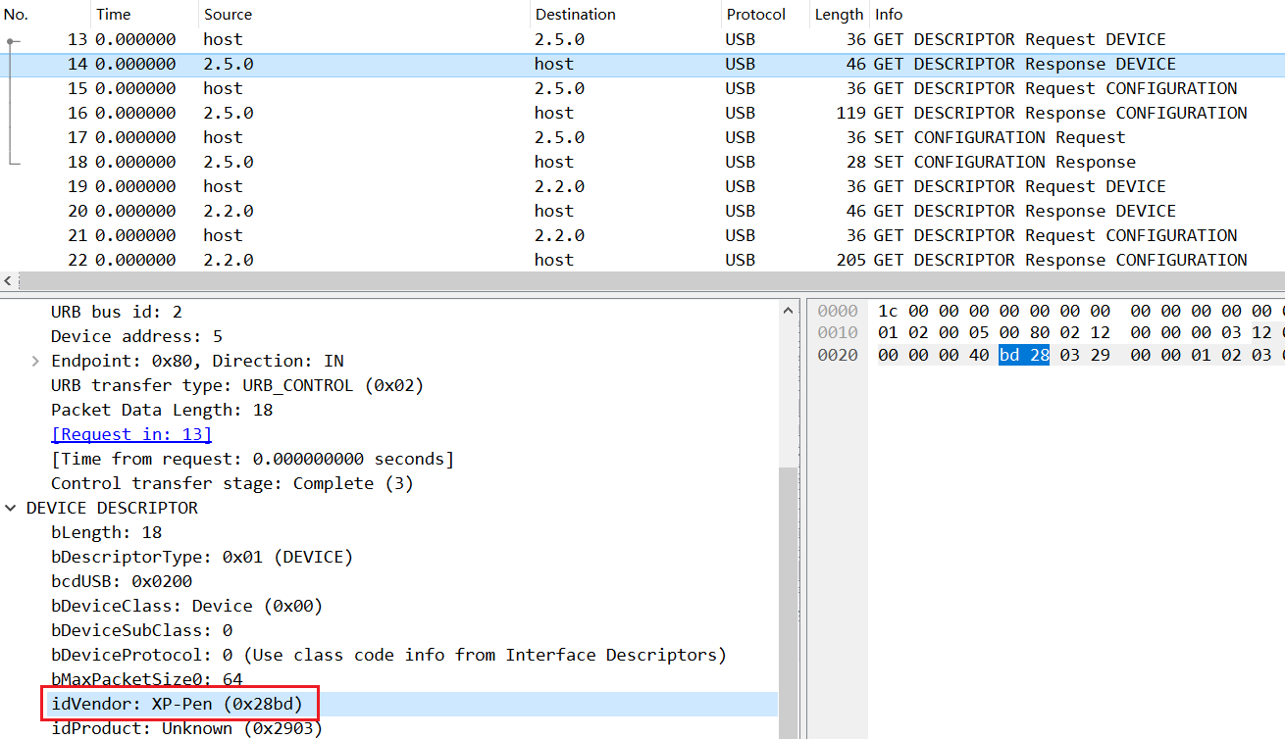Sort by Source column header
This screenshot has height=739, width=1285.
coord(364,14)
